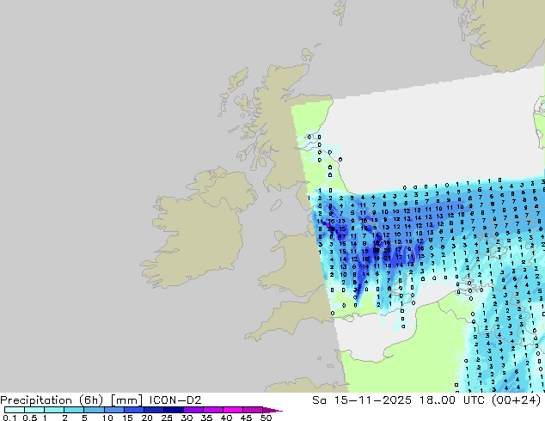This screenshot has width=545, height=421.
Task: Click the '(00+24)' forecast offset text
Action: point(517,400)
